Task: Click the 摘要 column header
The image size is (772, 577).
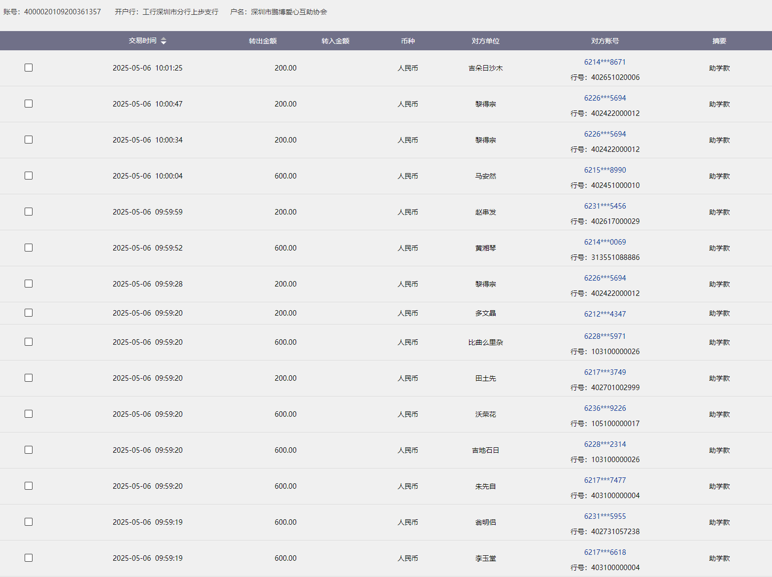Action: [x=719, y=41]
